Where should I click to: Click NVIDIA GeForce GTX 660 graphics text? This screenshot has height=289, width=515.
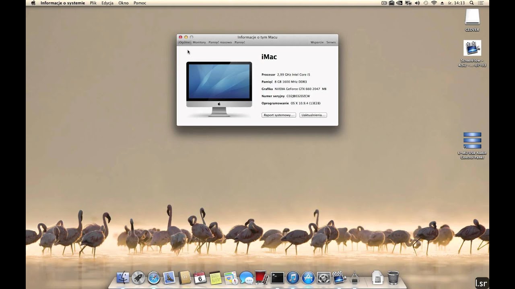301,89
